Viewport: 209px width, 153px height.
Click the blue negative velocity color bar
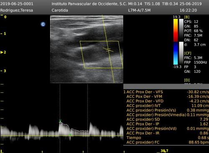point(176,54)
